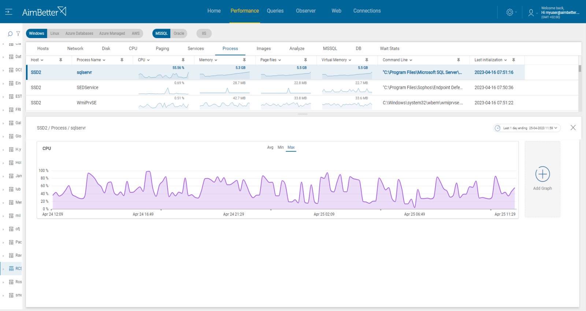Click the server icon next to Dat
The width and height of the screenshot is (586, 311).
click(x=11, y=57)
